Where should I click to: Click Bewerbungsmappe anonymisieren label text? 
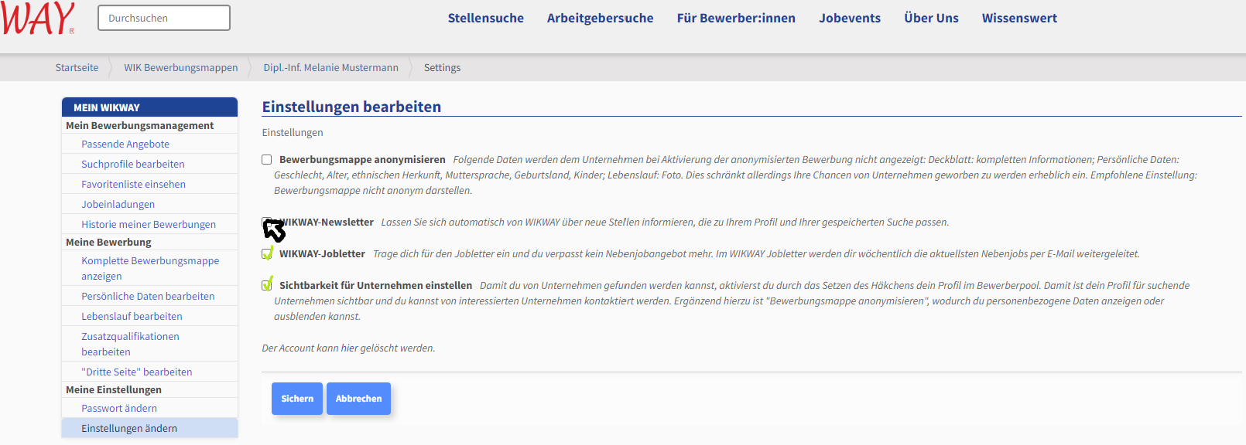click(362, 160)
